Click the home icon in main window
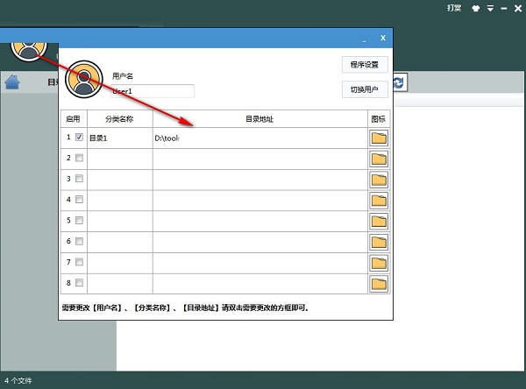Screen dimensions: 526x389 pyautogui.click(x=12, y=81)
